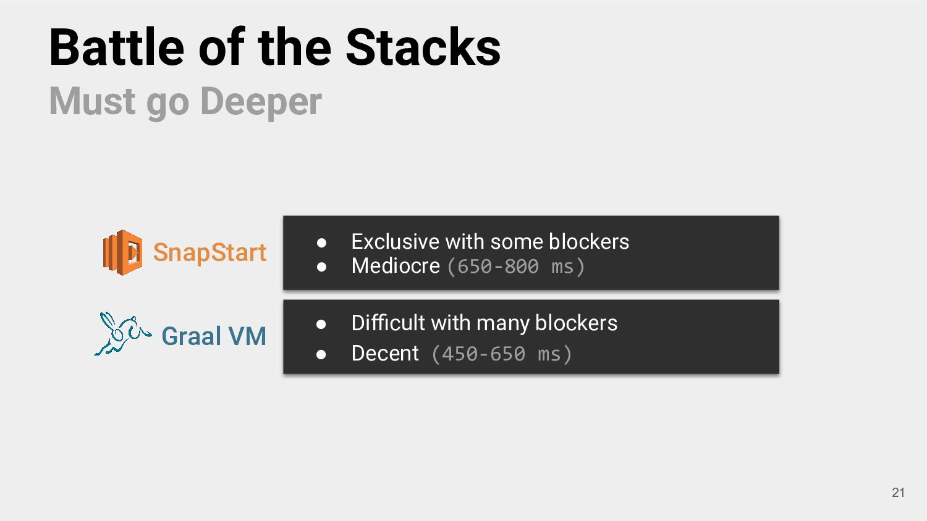
Task: Select the Graal VM blue label text
Action: (x=214, y=336)
